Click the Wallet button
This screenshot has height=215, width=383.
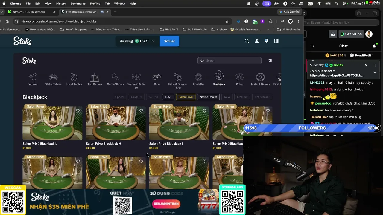(x=169, y=41)
